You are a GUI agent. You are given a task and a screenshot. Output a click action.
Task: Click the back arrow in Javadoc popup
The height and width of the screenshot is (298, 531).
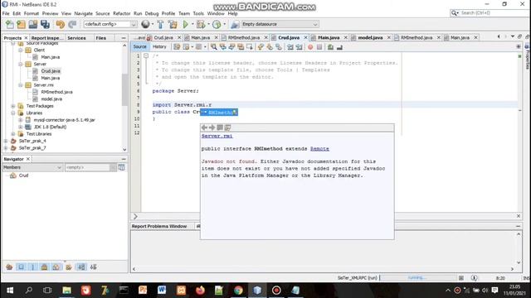pos(204,127)
